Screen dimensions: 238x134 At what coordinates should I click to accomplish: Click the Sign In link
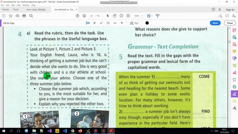(x=230, y=10)
